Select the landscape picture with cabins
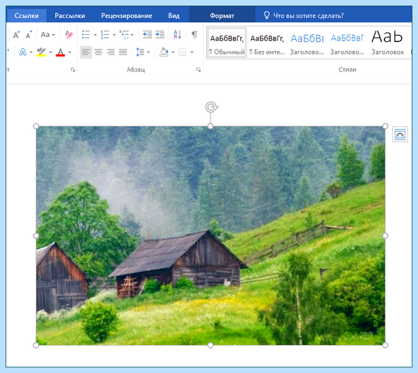This screenshot has height=373, width=418. coord(210,236)
